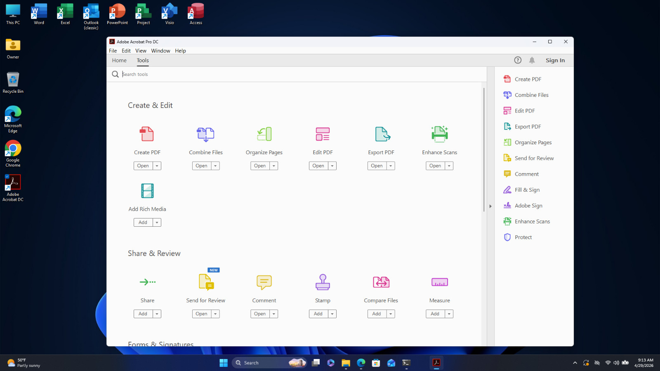Open the Window menu
The width and height of the screenshot is (660, 371).
[x=160, y=51]
